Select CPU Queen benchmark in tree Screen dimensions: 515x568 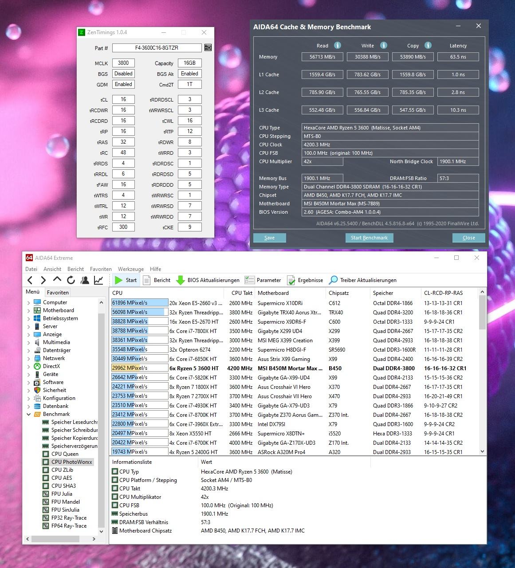pos(65,454)
